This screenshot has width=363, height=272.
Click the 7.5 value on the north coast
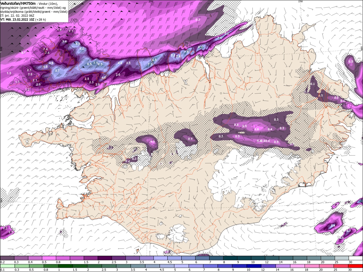[219, 38]
